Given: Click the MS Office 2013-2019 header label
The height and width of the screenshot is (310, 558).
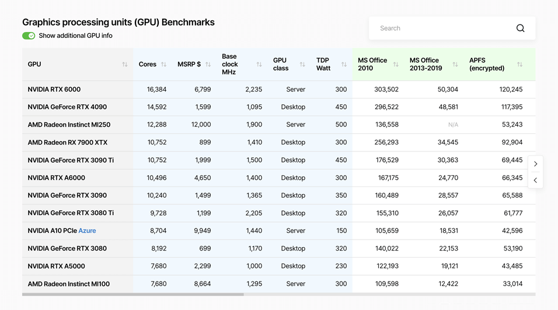Looking at the screenshot, I should click(x=426, y=64).
